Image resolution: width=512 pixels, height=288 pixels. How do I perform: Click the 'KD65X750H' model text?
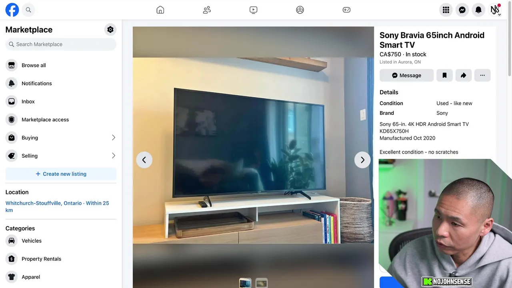pos(394,131)
